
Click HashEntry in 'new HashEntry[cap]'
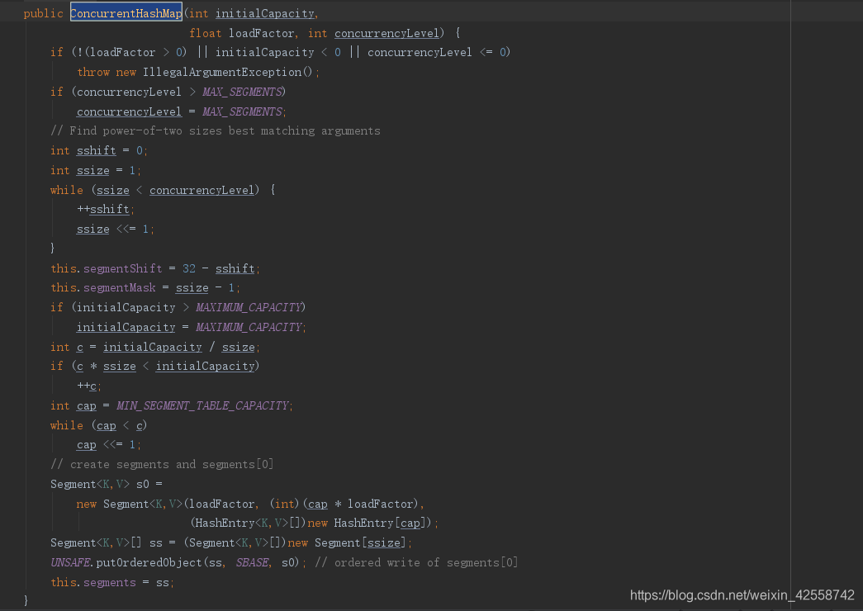point(363,523)
